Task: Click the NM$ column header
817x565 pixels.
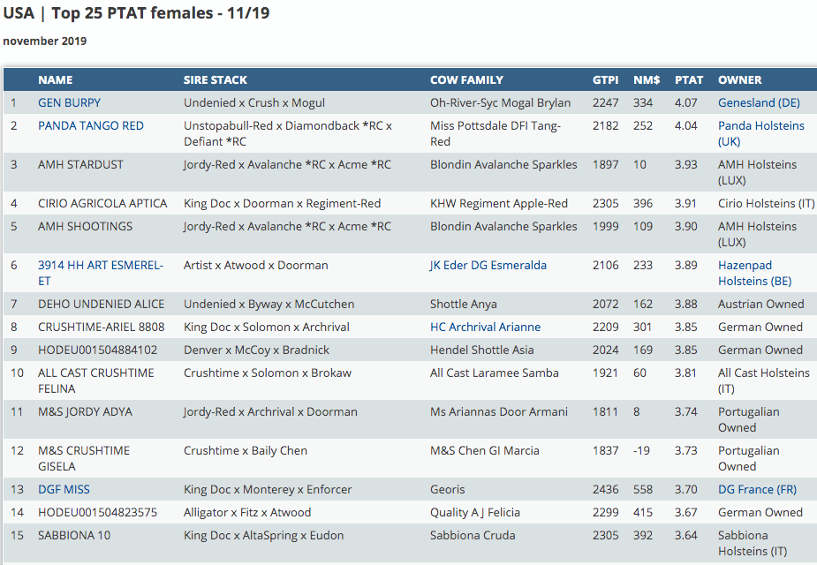Action: pos(647,79)
